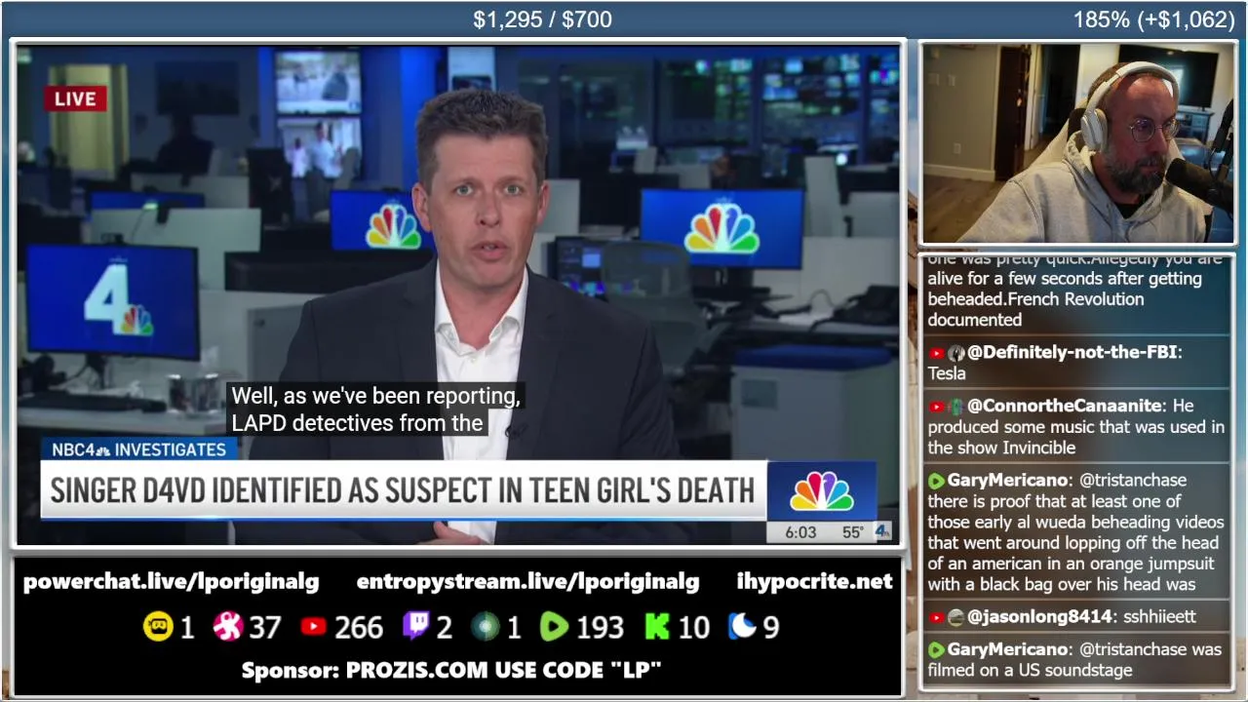
Task: Click the 55° temperature readout
Action: [x=853, y=532]
